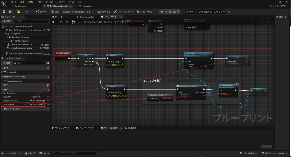
Task: Open Class Settings (クラス設定) in the toolbar
Action: (104, 12)
